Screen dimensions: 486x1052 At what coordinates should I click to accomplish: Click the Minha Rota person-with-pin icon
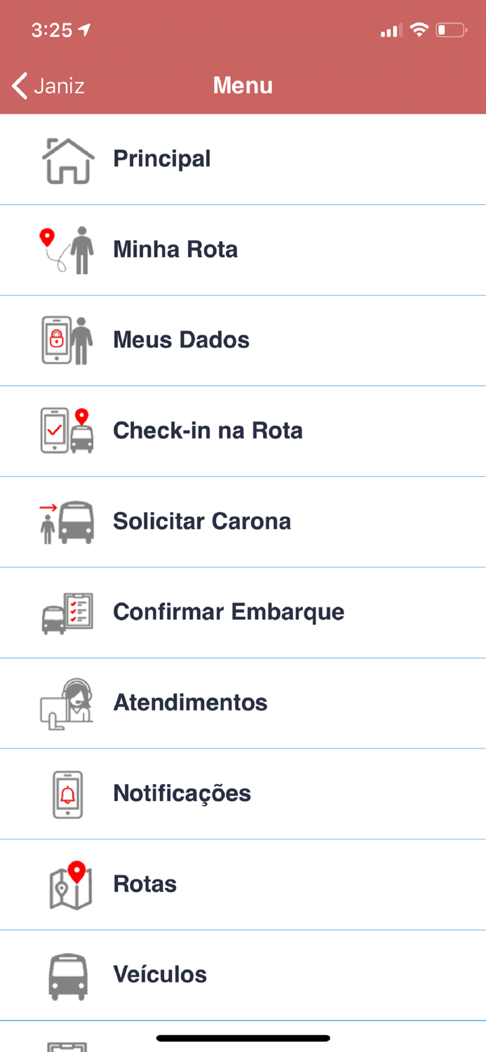click(x=67, y=249)
